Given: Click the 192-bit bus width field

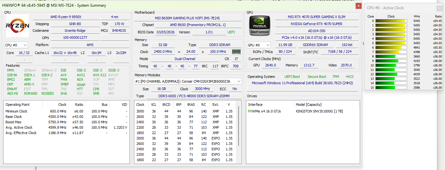Looking at the screenshot, I should pos(347,45).
